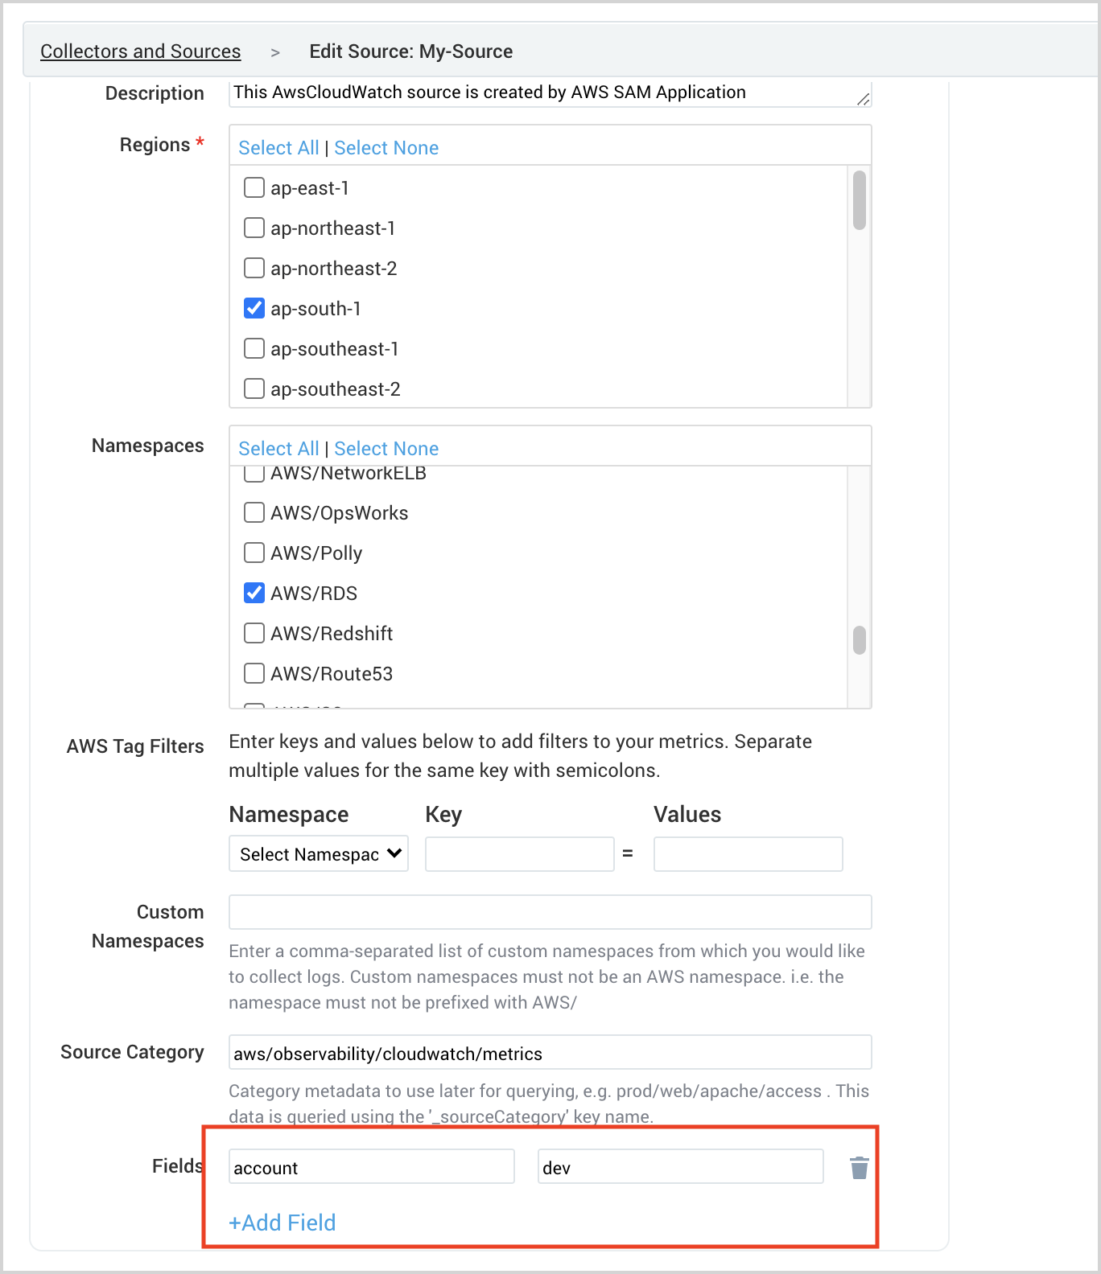Select the AWS/Polly namespace checkbox
The width and height of the screenshot is (1101, 1274).
[254, 553]
